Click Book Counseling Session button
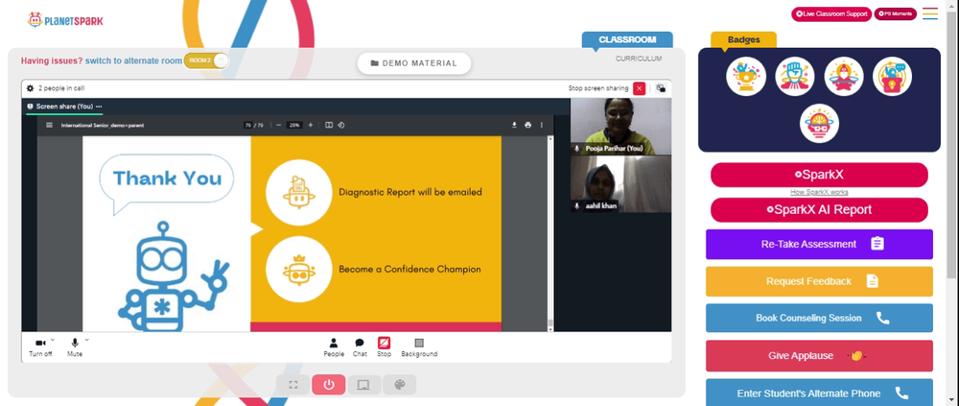This screenshot has height=406, width=959. (x=819, y=318)
